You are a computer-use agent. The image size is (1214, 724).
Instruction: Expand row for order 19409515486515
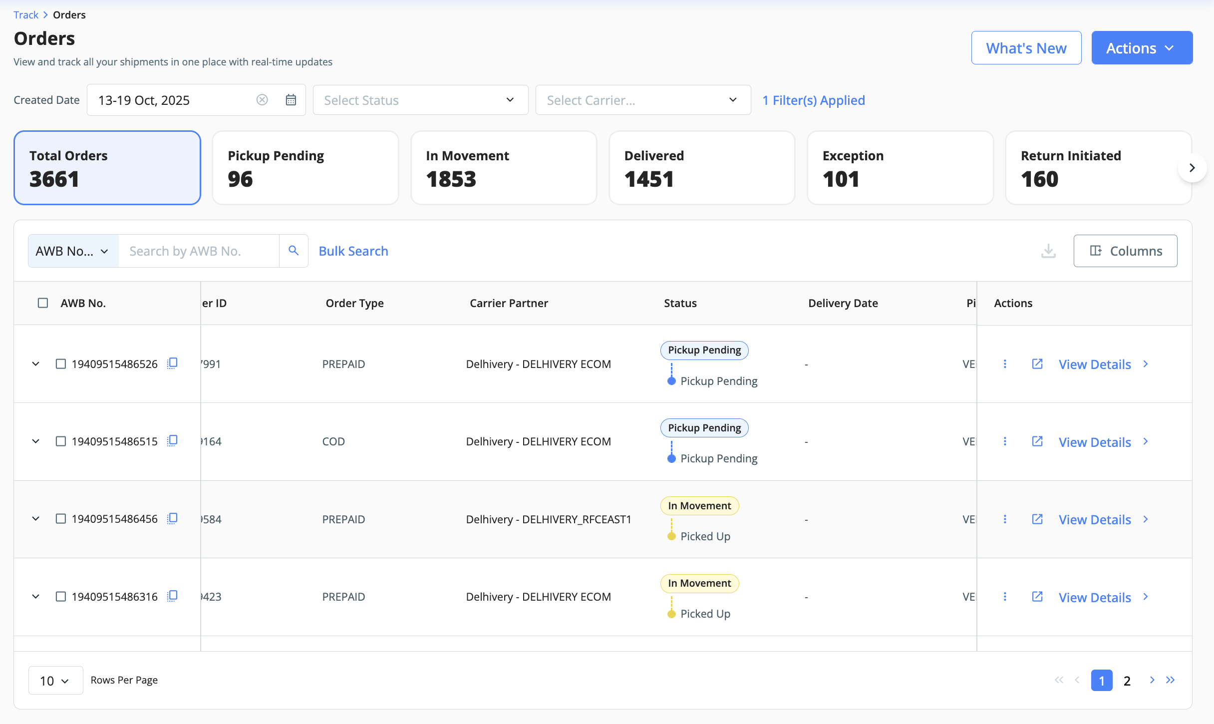(x=35, y=441)
